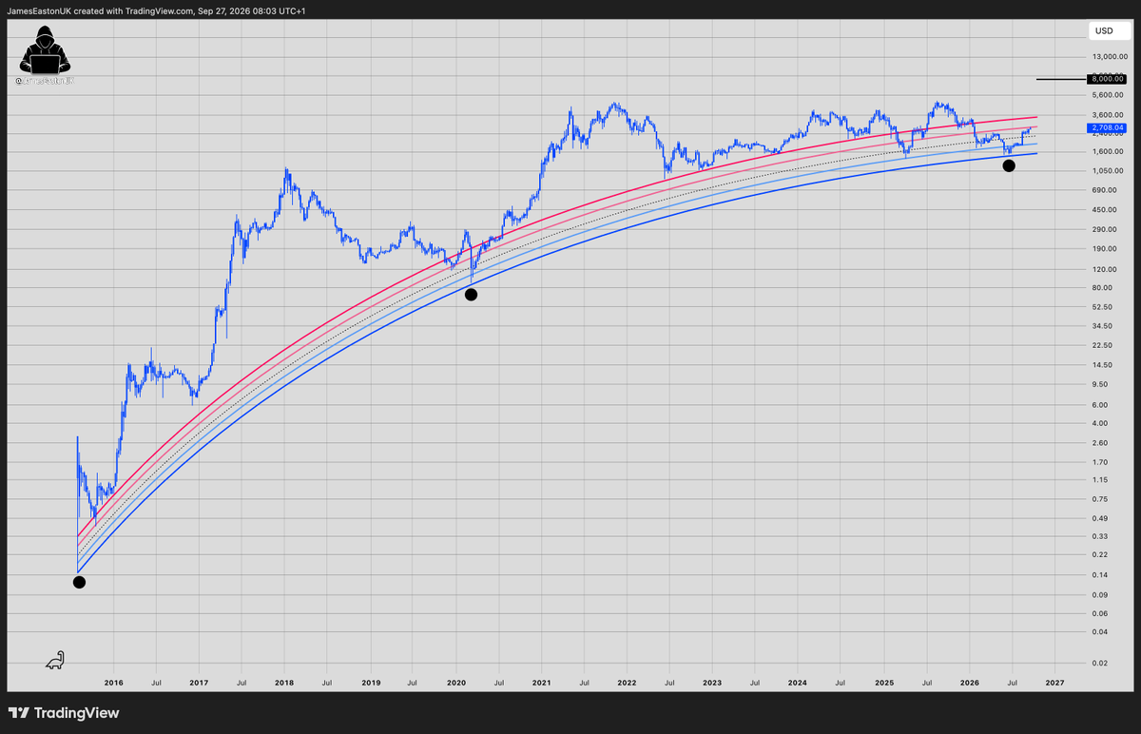Click the 2018 time axis label
1141x734 pixels.
coord(284,683)
